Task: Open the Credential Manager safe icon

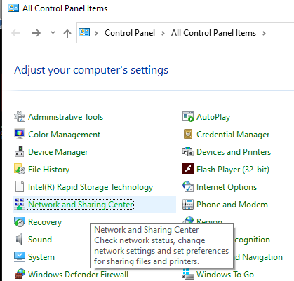Action: click(188, 134)
